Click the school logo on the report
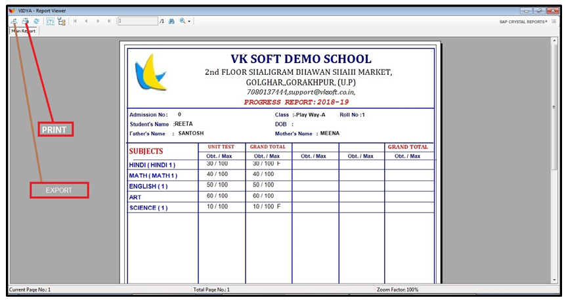 click(150, 72)
